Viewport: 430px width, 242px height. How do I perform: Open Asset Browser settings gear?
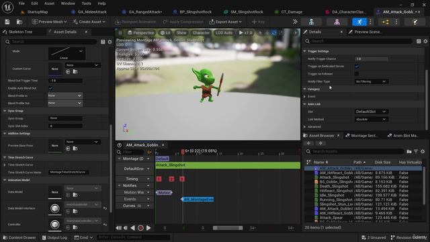click(423, 151)
